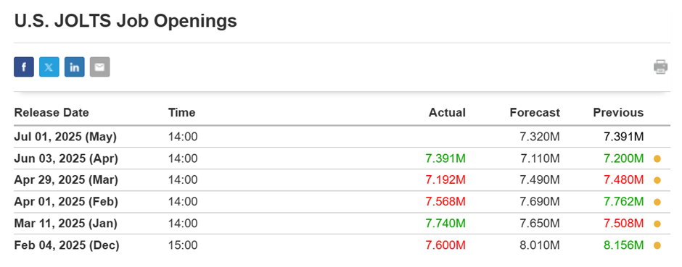Viewport: 682px width, 267px height.
Task: Share on LinkedIn icon
Action: [x=75, y=67]
